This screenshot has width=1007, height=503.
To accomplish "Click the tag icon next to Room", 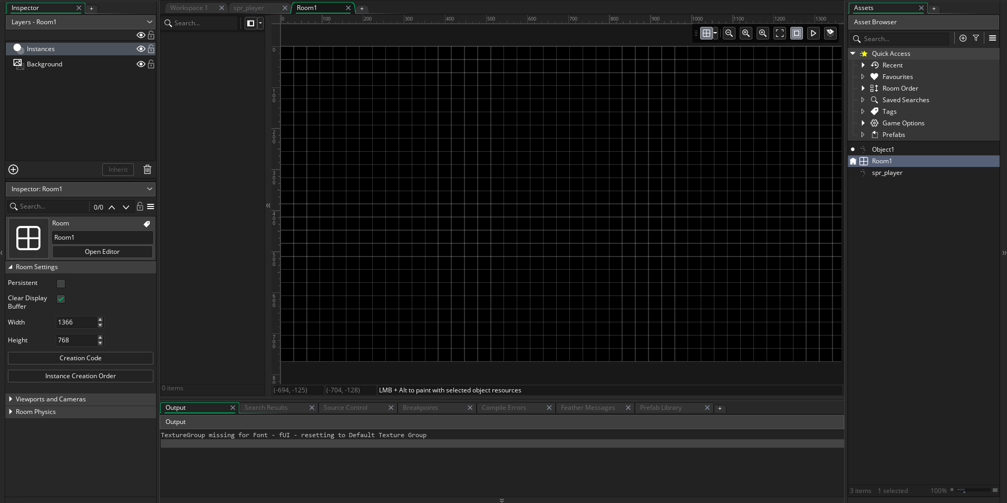I will 147,224.
